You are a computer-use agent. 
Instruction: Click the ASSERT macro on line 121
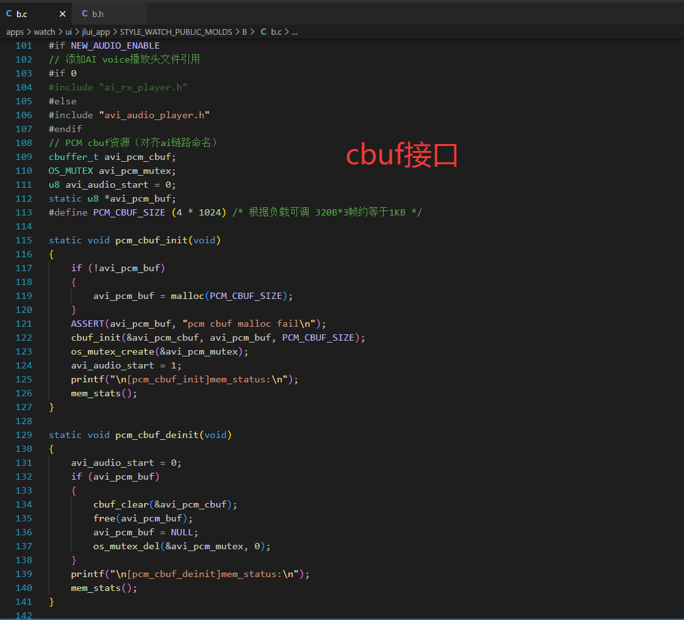pyautogui.click(x=87, y=324)
